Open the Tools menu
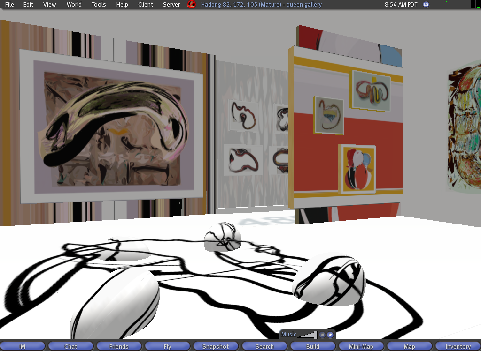The height and width of the screenshot is (351, 481). click(99, 4)
